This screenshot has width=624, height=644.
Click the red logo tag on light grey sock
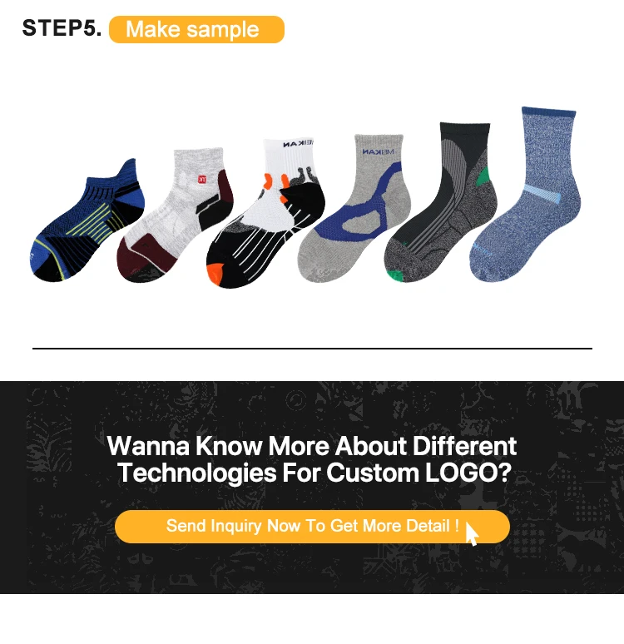(202, 180)
